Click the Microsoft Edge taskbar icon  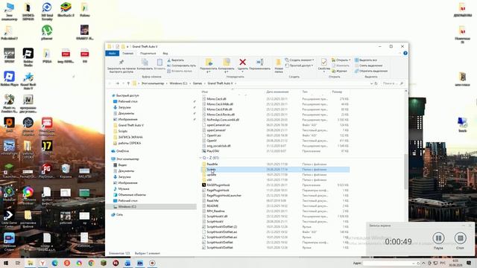pyautogui.click(x=54, y=263)
